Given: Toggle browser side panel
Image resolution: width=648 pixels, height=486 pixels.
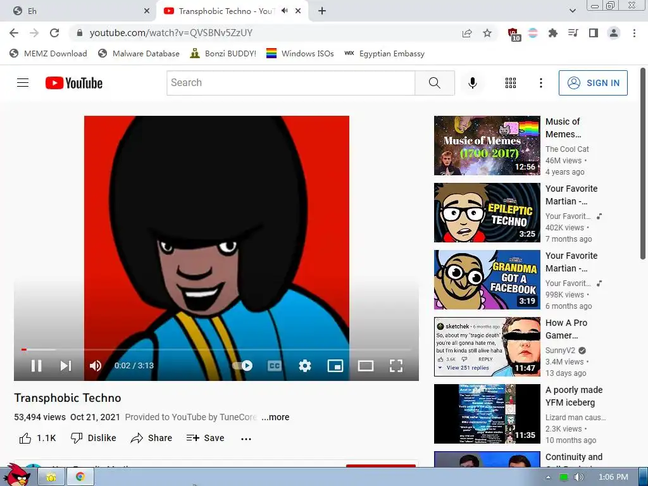Looking at the screenshot, I should pyautogui.click(x=594, y=33).
